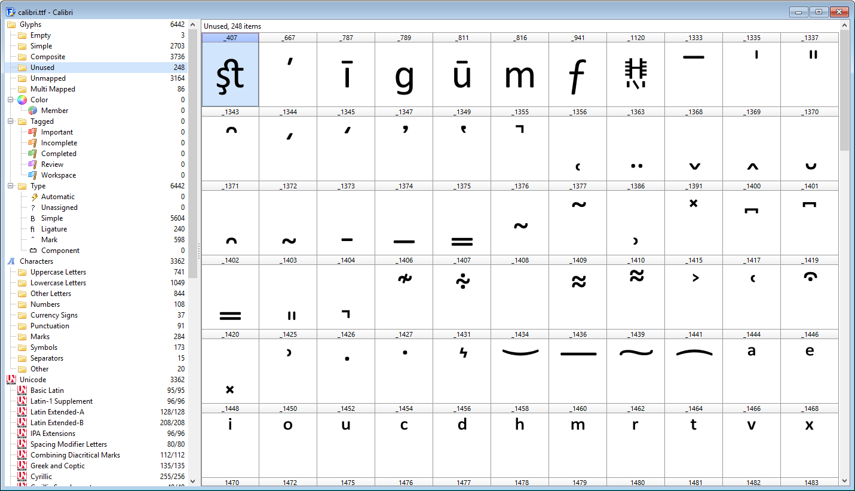Click the Multi Mapped folder icon
Image resolution: width=855 pixels, height=491 pixels.
[x=22, y=89]
